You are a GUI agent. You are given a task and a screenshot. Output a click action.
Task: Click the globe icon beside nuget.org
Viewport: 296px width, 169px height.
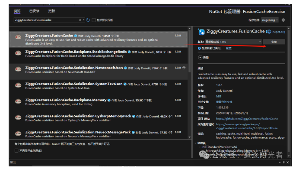268,32
